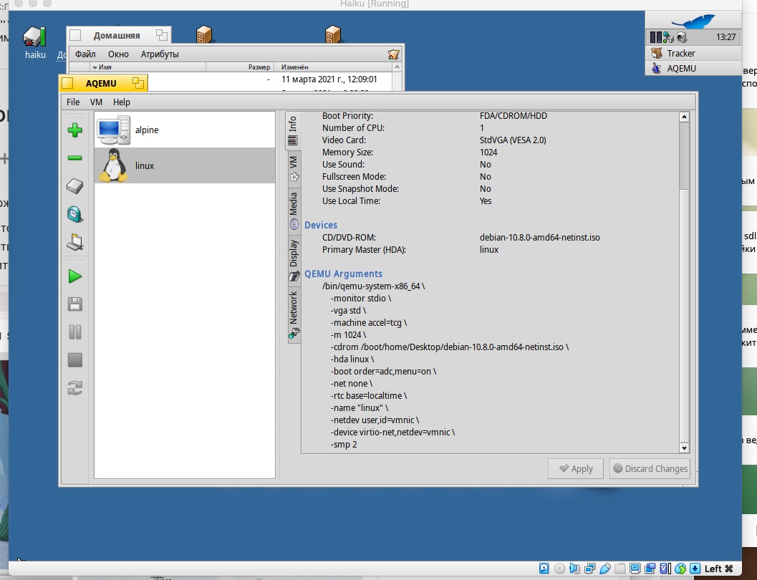Screen dimensions: 757x580
Task: Open the Deskbar blue leaf menu
Action: click(x=693, y=21)
